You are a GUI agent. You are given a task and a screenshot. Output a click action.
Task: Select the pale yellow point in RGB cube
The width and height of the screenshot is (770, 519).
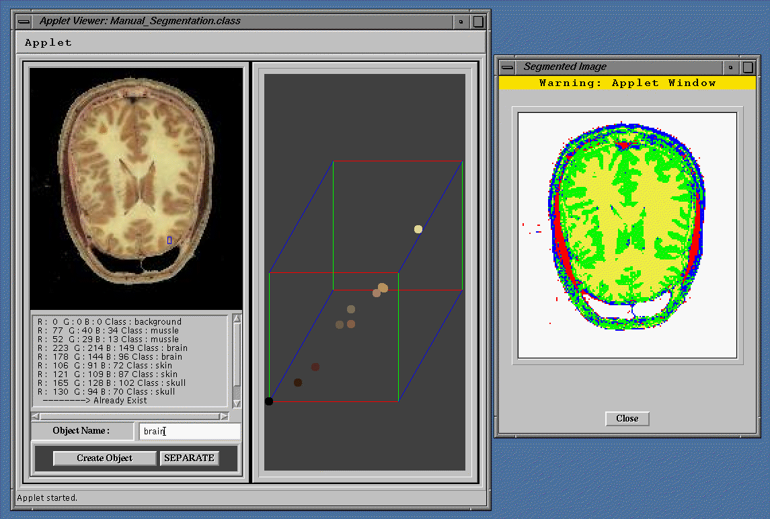tap(418, 229)
